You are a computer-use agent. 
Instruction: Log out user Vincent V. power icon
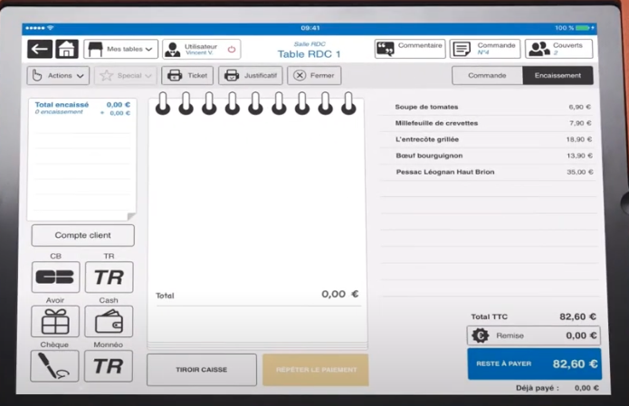(232, 50)
